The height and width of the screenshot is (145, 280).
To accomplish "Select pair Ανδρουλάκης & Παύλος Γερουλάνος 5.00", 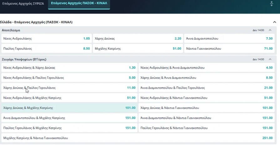I will pyautogui.click(x=69, y=78).
